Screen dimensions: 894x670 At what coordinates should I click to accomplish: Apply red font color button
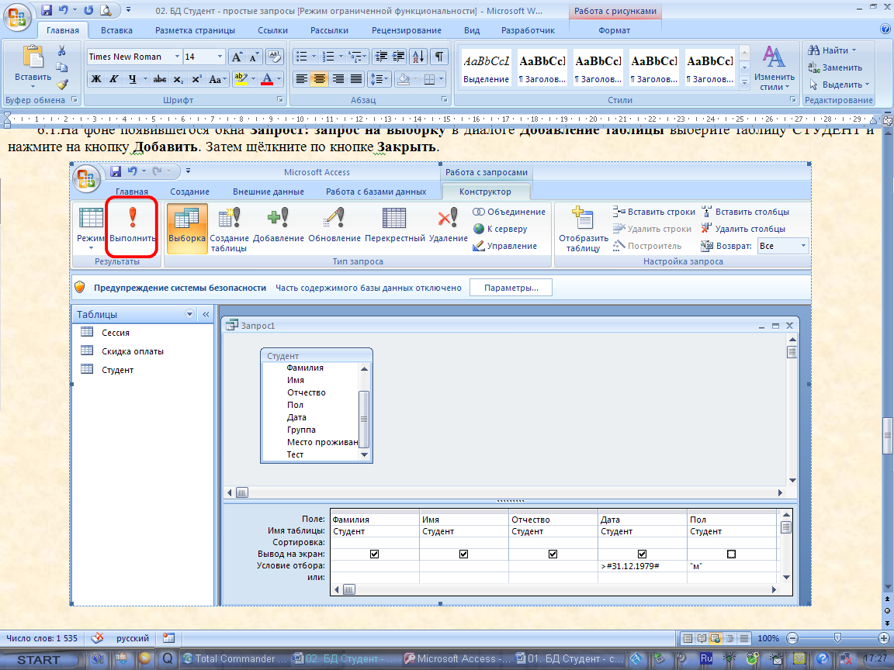point(267,79)
